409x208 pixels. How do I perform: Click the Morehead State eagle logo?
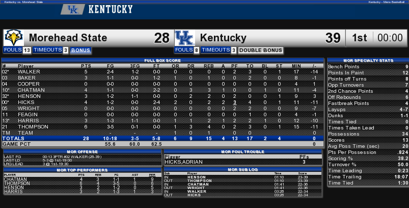click(13, 38)
